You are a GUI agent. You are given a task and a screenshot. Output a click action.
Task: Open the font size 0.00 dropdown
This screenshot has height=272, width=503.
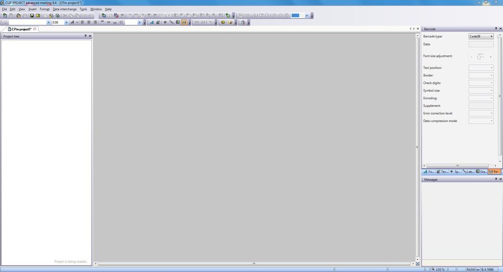point(67,23)
